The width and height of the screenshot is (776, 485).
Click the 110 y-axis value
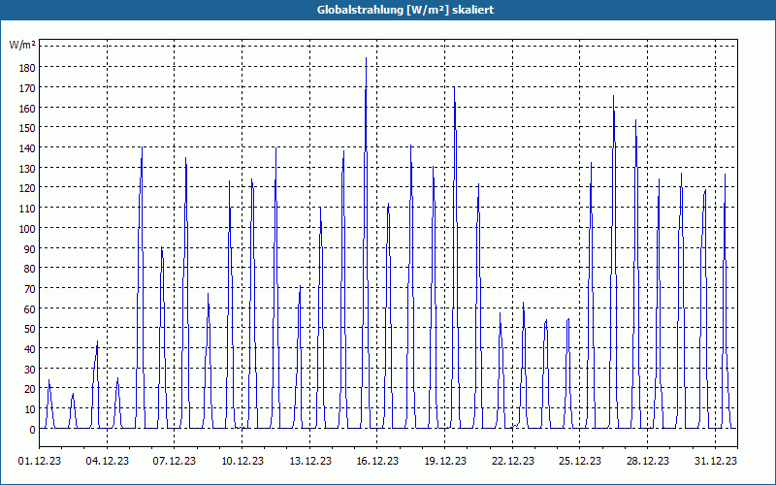tap(27, 209)
